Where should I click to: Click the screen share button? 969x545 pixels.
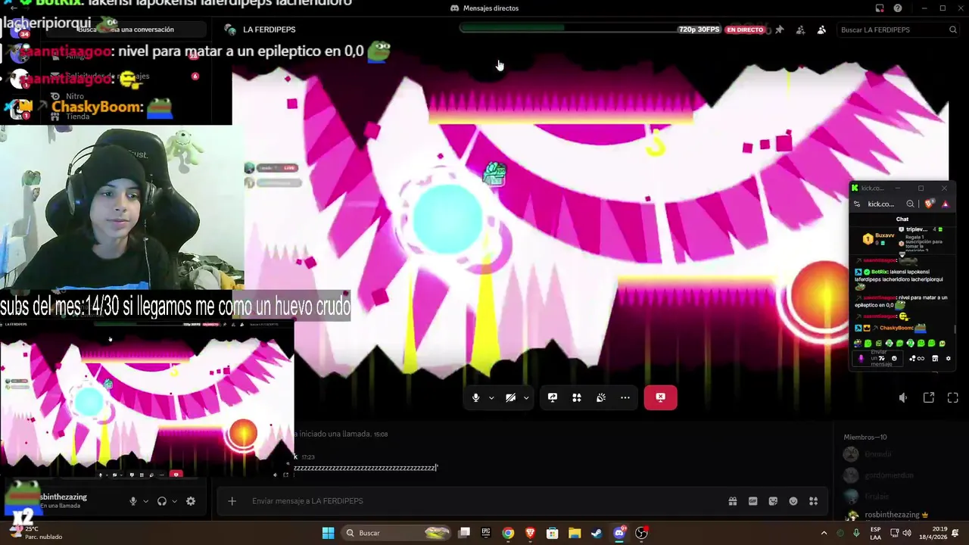click(x=553, y=397)
